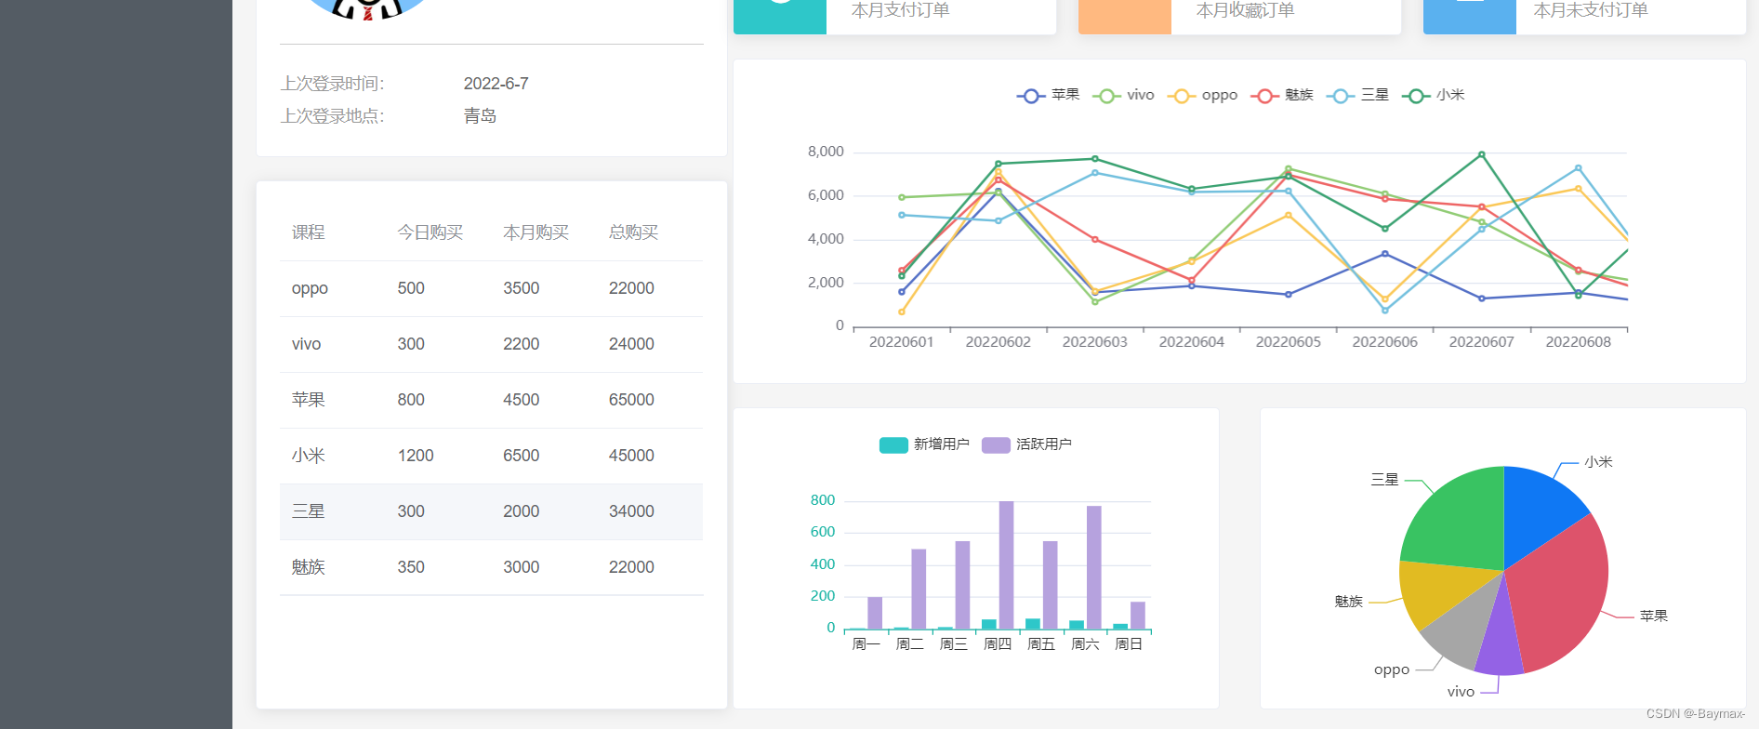Toggle the 魅族 series in line chart legend

point(1282,95)
